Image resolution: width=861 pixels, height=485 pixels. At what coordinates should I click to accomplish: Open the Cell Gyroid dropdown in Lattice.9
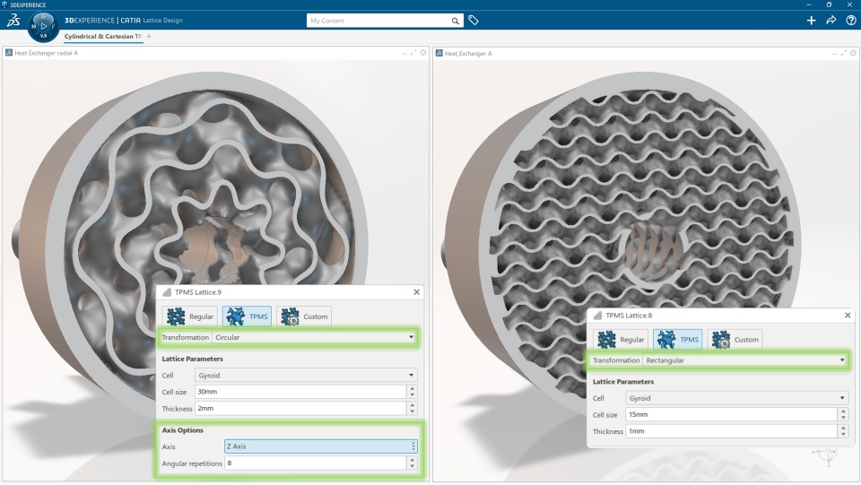306,376
